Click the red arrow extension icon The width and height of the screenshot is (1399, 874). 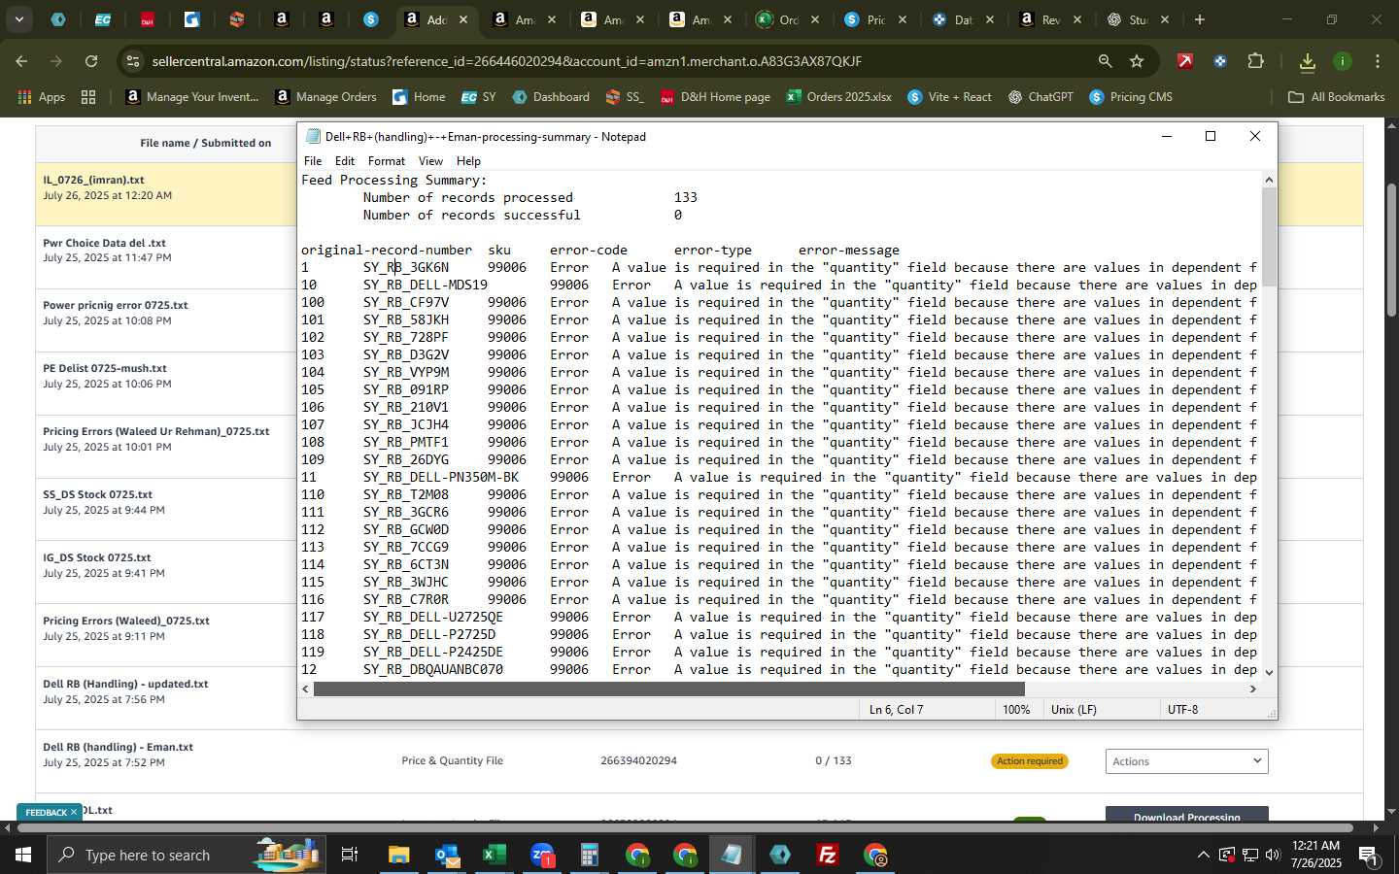(x=1185, y=61)
